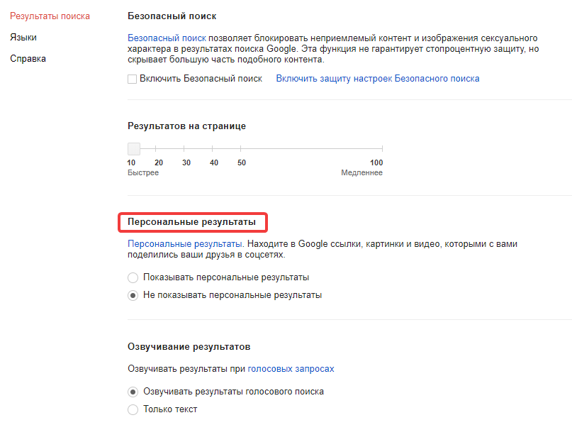Open the "Справка" sidebar item
This screenshot has width=572, height=425.
(28, 58)
